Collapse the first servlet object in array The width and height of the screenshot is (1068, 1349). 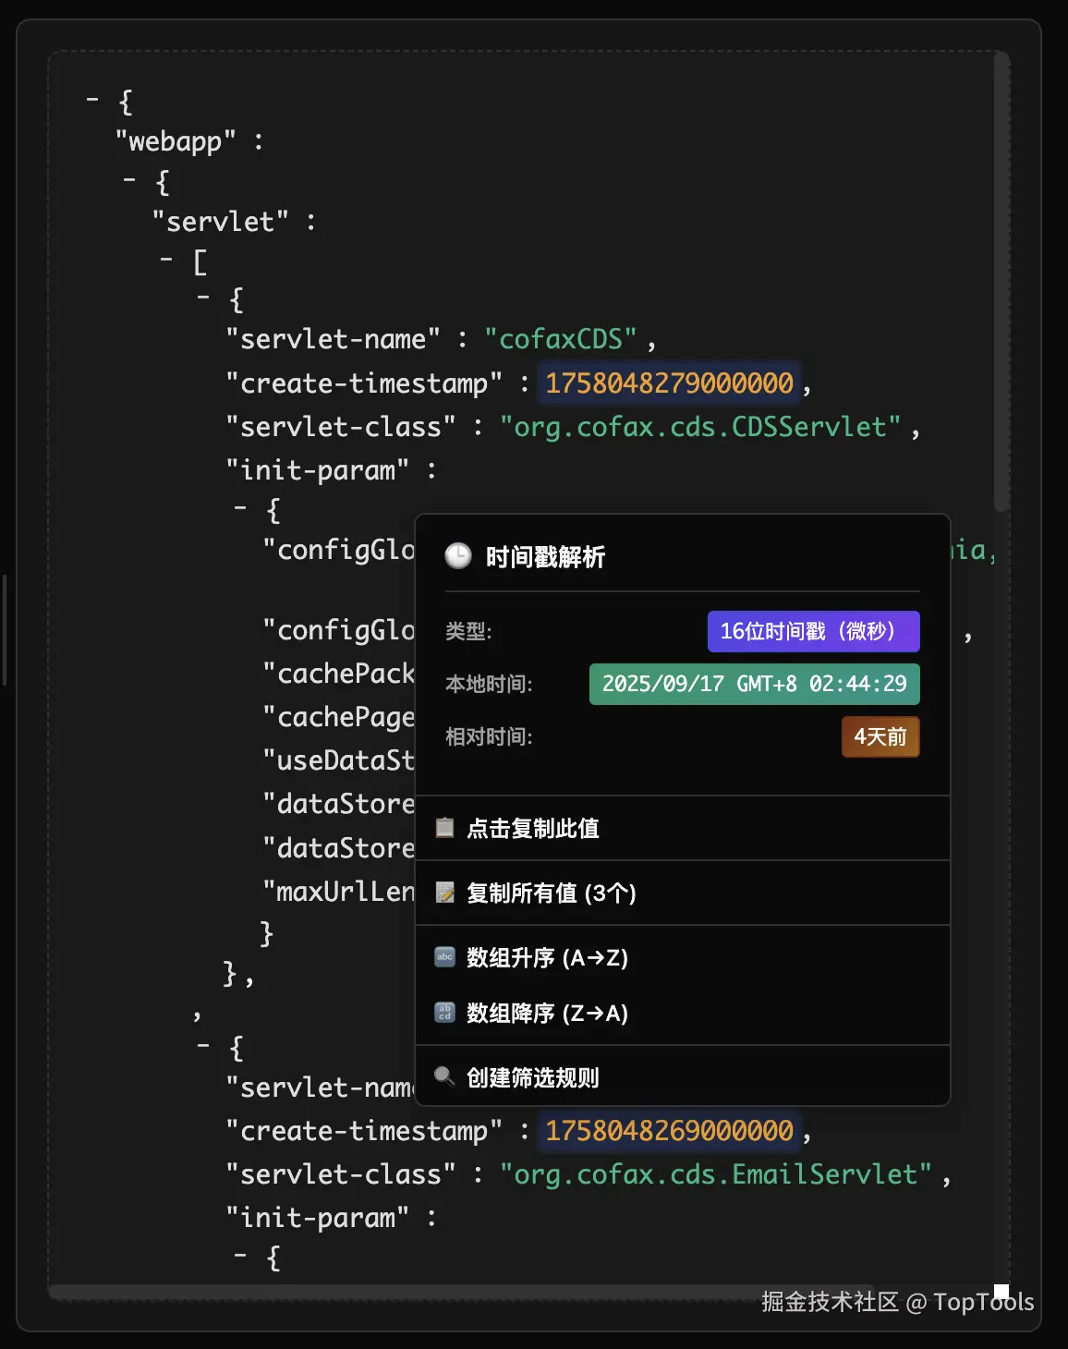203,298
